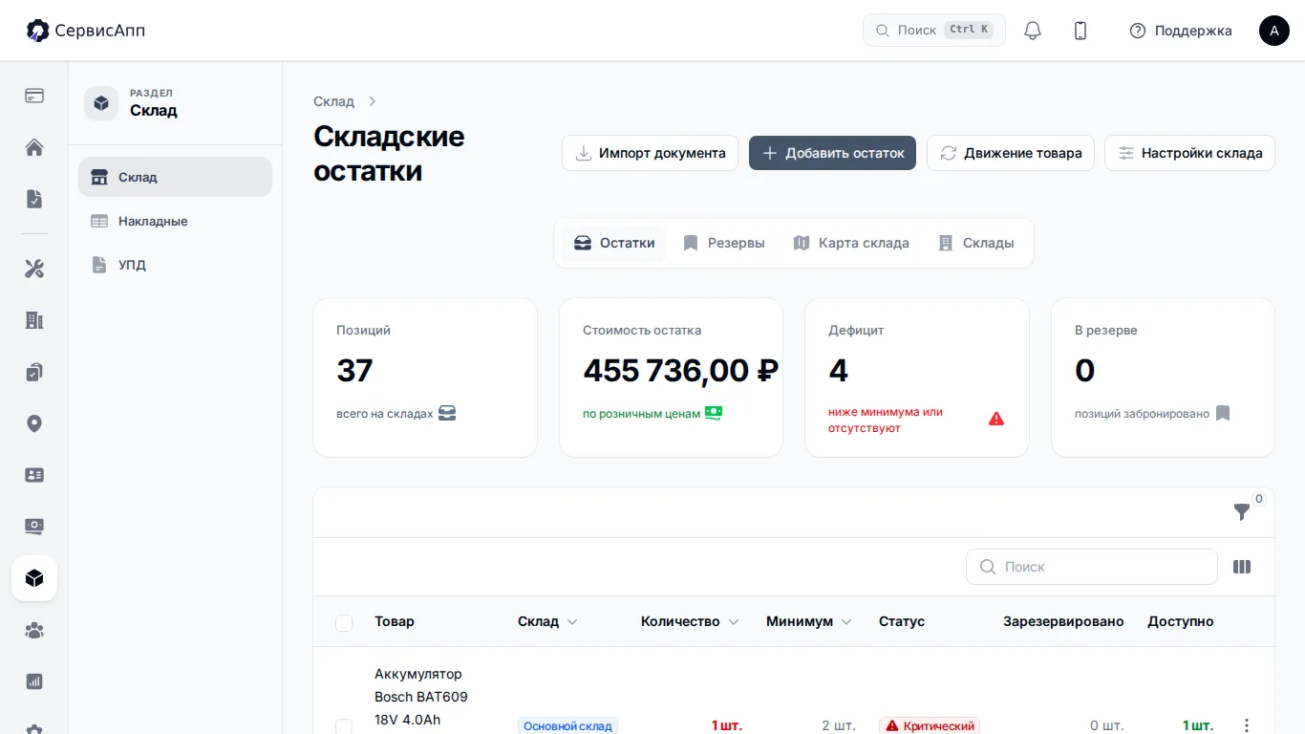
Task: Click green money icon in Стоимость остатка card
Action: (x=714, y=413)
